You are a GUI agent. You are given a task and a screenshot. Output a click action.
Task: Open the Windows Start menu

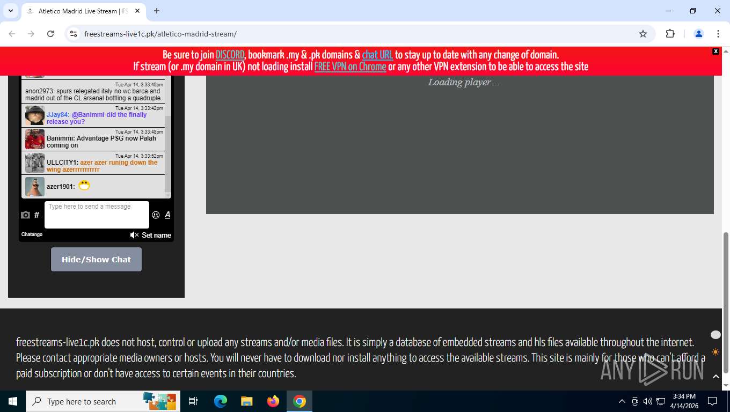click(13, 401)
